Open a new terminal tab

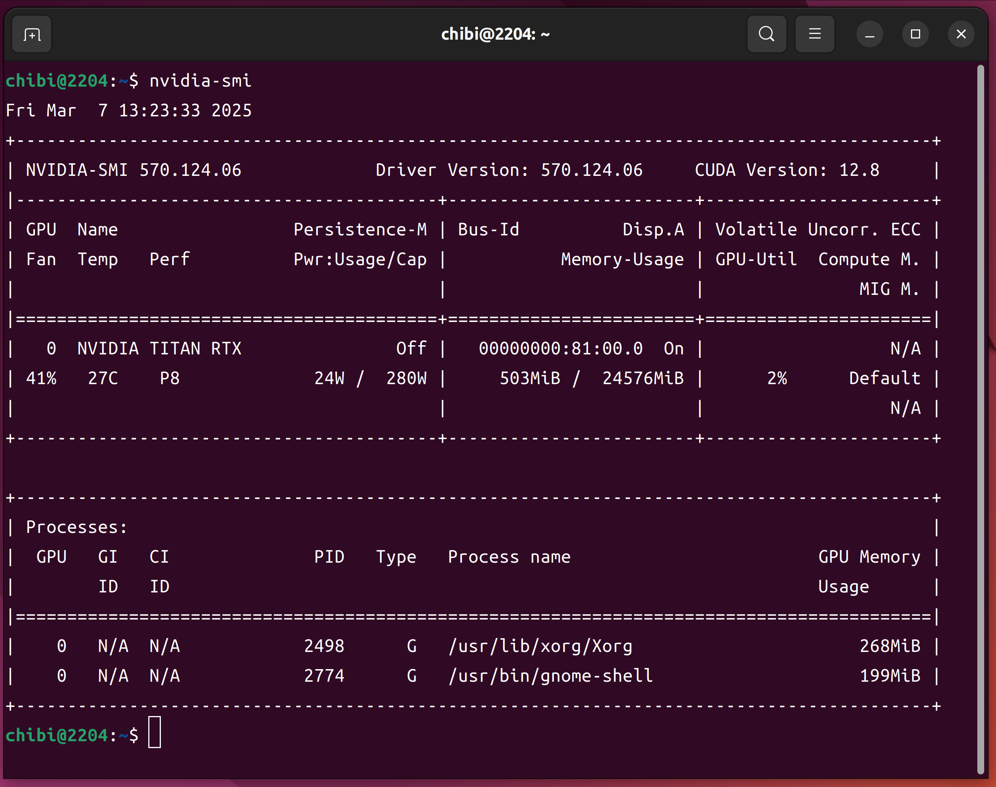pos(32,35)
